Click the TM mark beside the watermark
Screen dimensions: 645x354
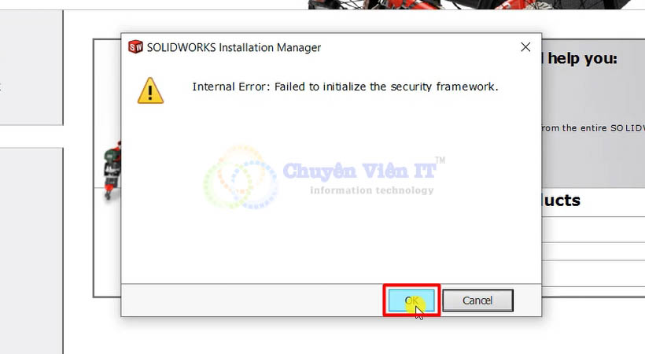(440, 160)
